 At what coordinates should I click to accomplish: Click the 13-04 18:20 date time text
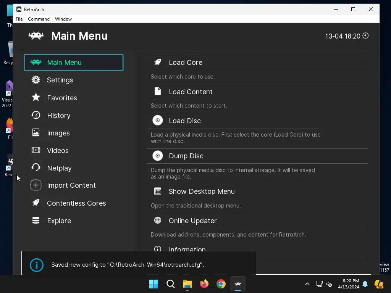click(343, 36)
